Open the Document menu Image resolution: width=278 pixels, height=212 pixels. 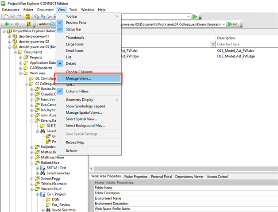tap(46, 10)
